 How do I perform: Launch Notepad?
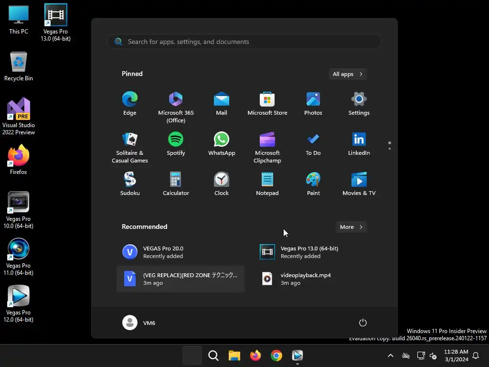[267, 184]
